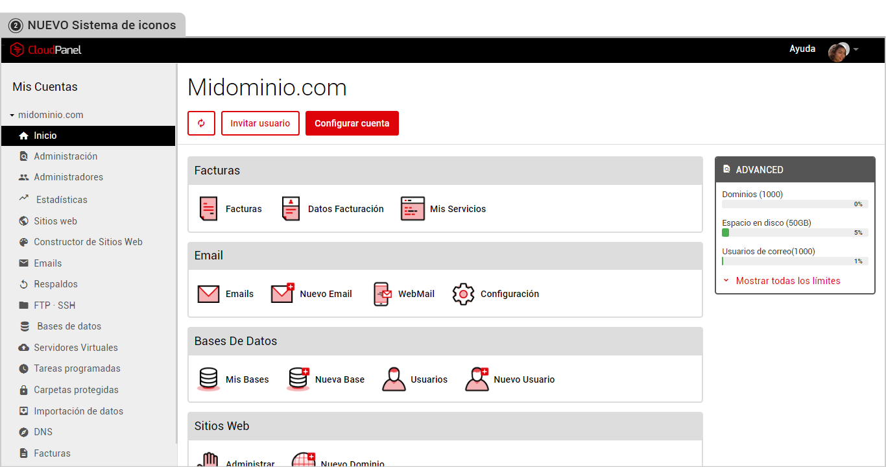The width and height of the screenshot is (886, 467).
Task: Click the Invitar usuario button
Action: pyautogui.click(x=260, y=123)
